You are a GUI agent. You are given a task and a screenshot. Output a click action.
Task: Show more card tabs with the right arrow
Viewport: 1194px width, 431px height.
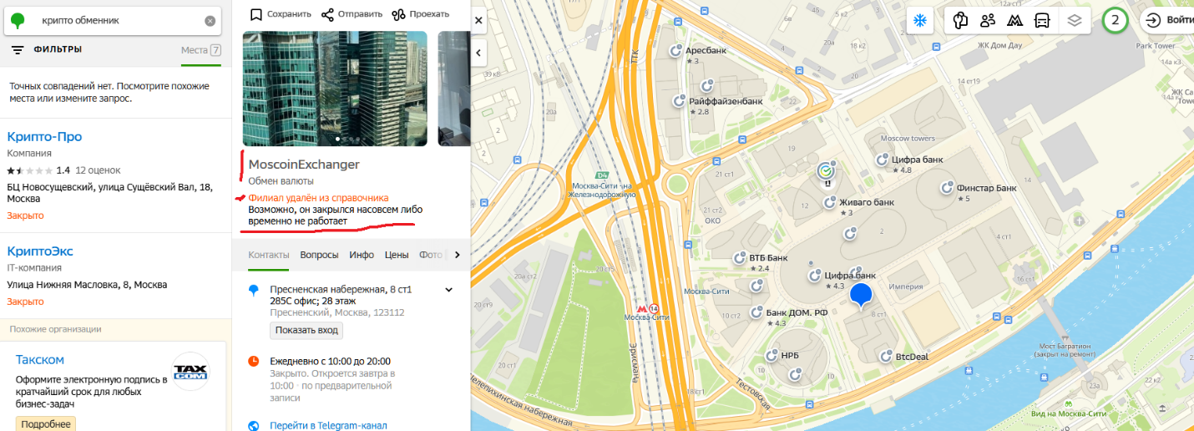click(x=457, y=255)
